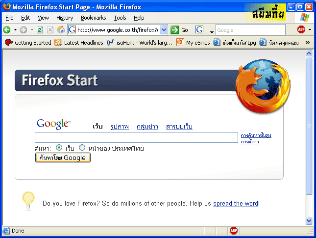Open the Forward button history dropdown

coord(32,30)
